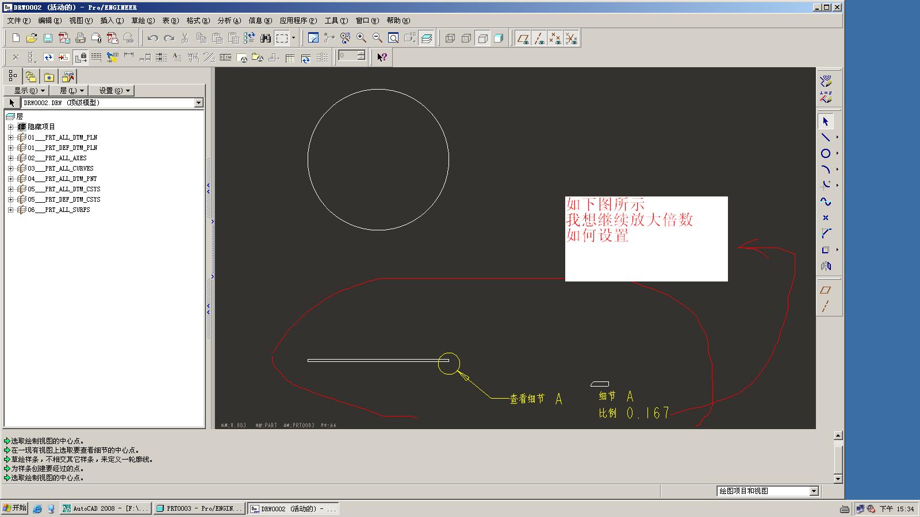Toggle datum points display
920x517 pixels.
tap(555, 38)
